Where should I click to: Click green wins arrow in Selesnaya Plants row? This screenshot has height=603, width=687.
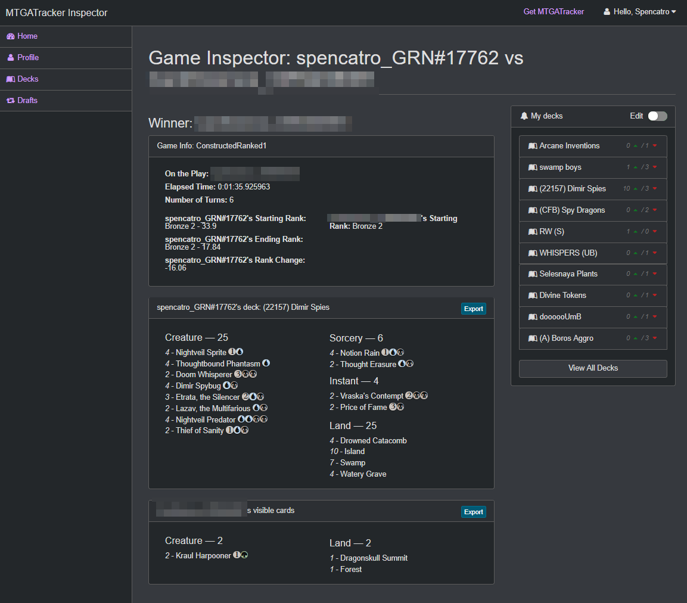tap(635, 274)
